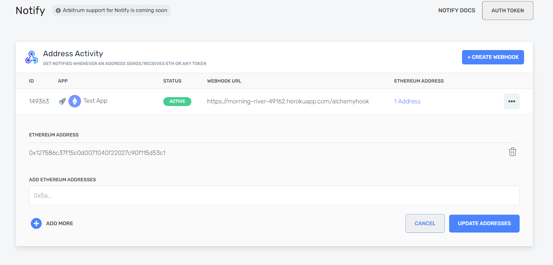Viewport: 553px width, 265px height.
Task: Select the herokuapp webhook URL text
Action: click(288, 101)
